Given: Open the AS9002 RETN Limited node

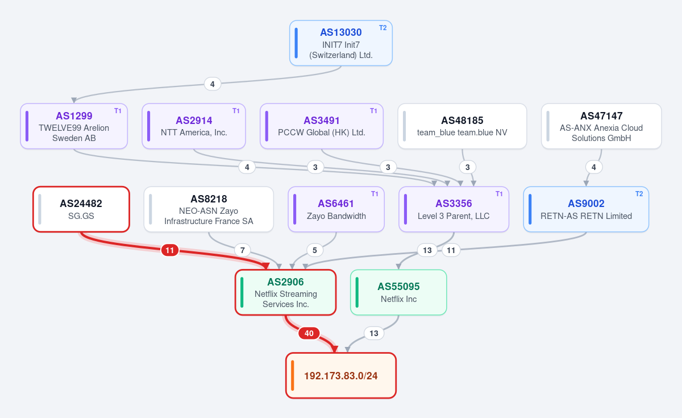Looking at the screenshot, I should [586, 209].
